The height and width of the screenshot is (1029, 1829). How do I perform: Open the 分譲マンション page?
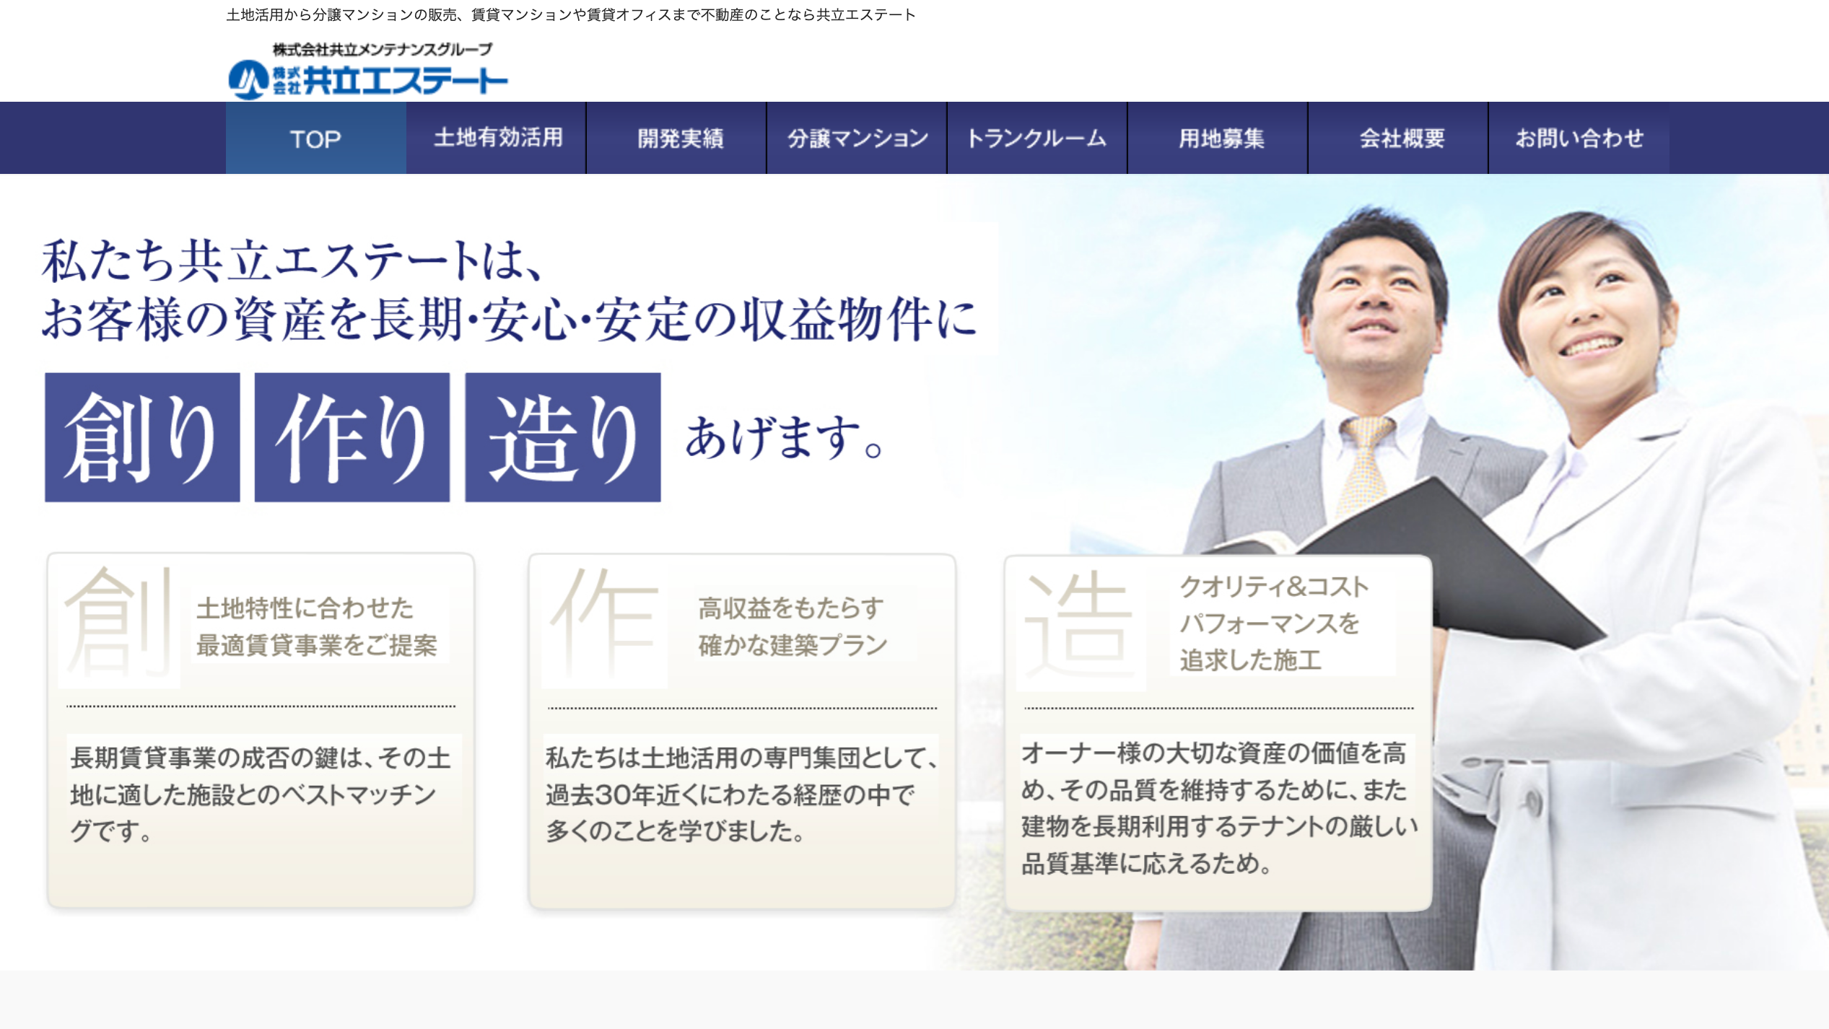click(856, 139)
